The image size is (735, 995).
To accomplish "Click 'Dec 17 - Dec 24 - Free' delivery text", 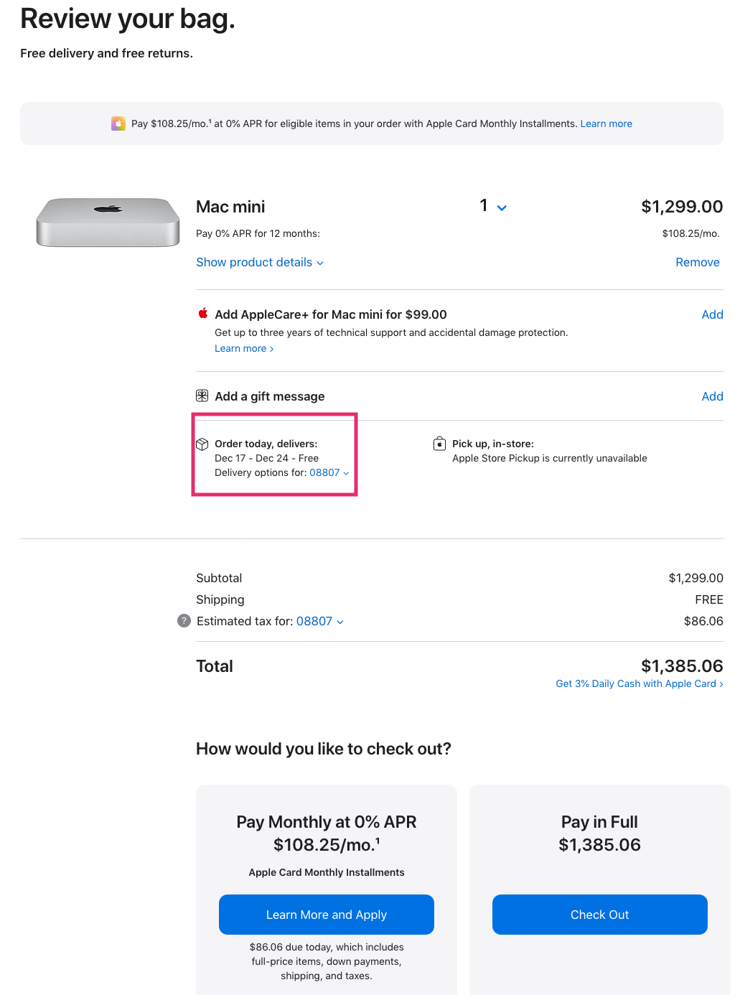I will (267, 459).
